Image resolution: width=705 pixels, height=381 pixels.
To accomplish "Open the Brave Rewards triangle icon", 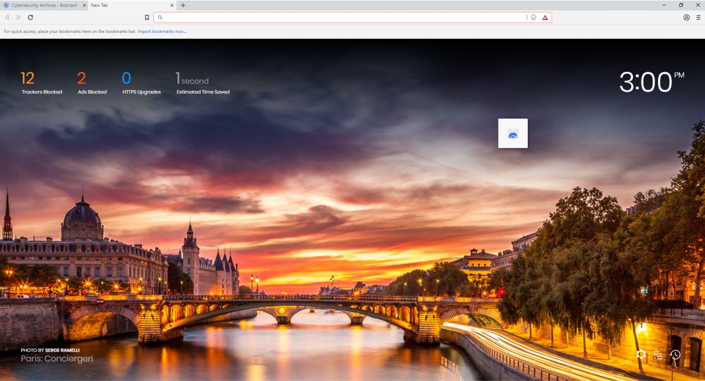I will click(x=545, y=17).
